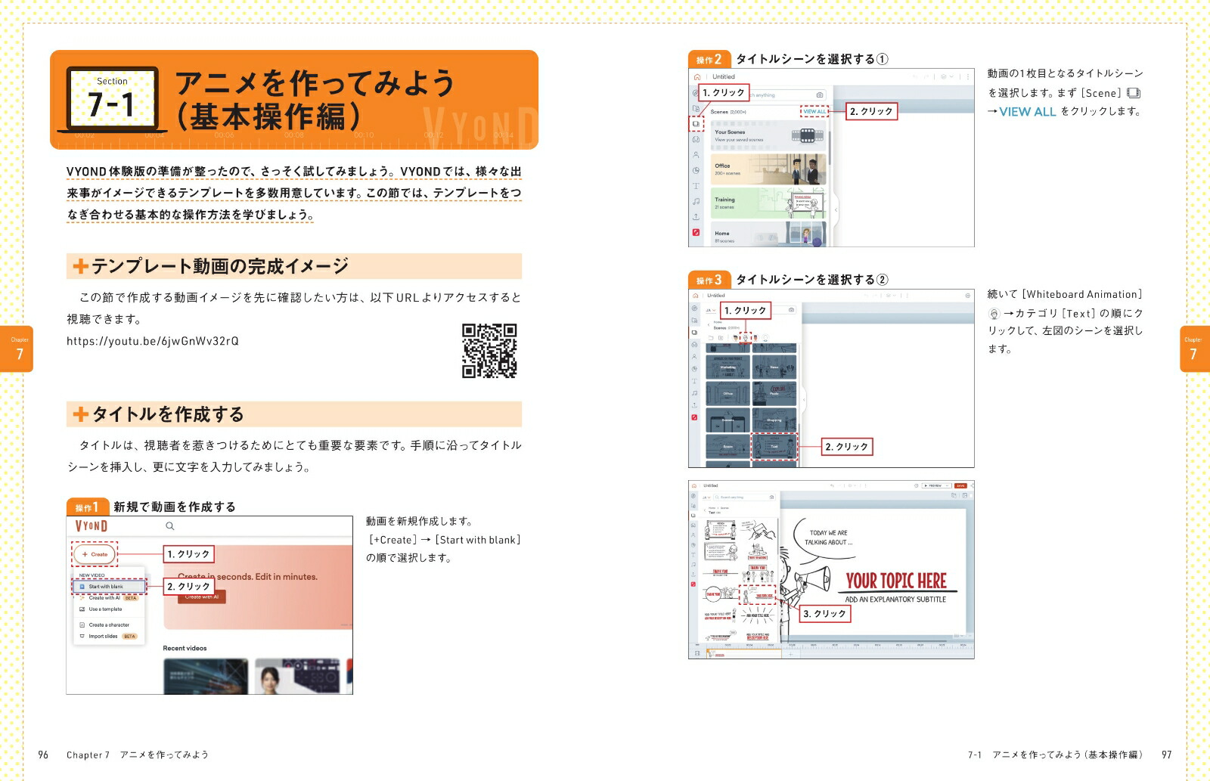Click the home icon in the final editor header
The height and width of the screenshot is (781, 1210).
[x=694, y=485]
